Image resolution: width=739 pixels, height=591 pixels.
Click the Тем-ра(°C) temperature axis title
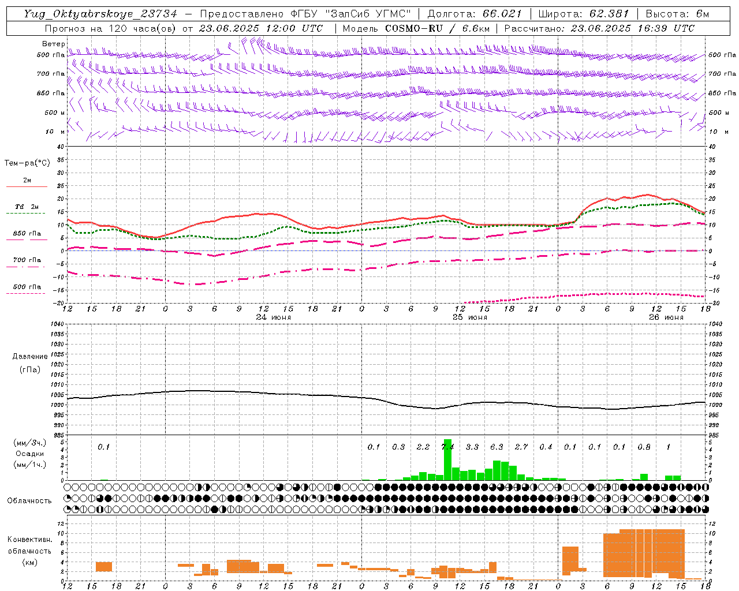click(x=27, y=163)
